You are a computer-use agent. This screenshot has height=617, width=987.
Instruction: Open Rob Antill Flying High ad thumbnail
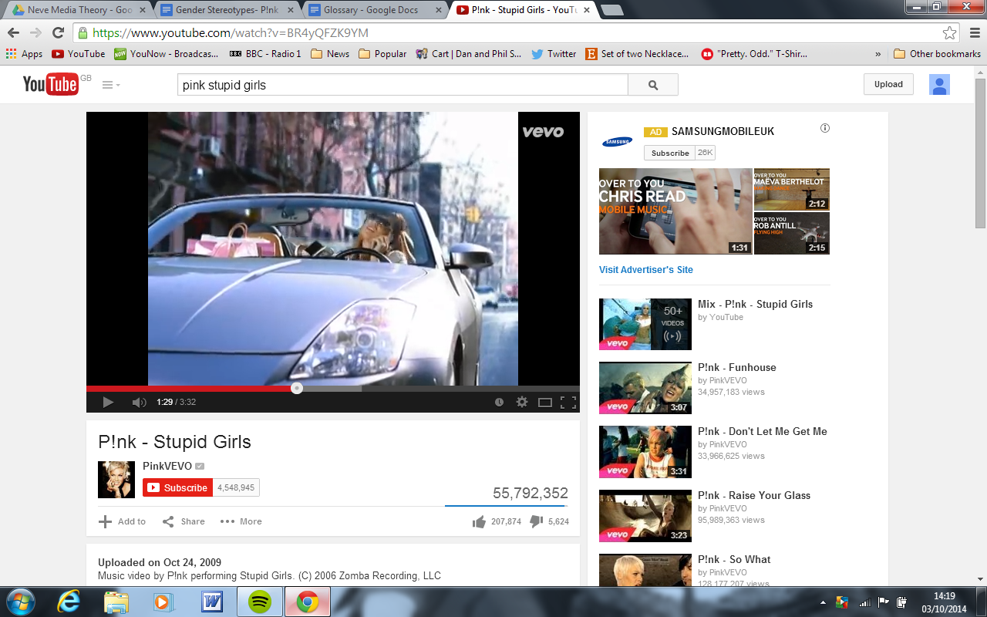792,234
